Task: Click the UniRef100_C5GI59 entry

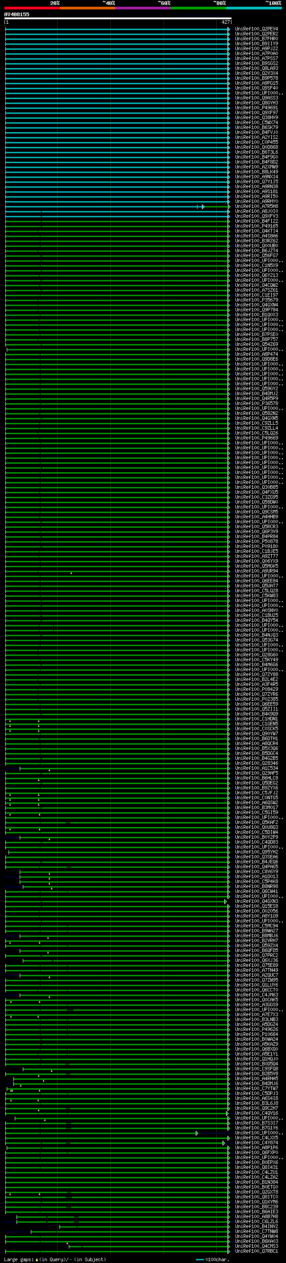Action: click(256, 812)
